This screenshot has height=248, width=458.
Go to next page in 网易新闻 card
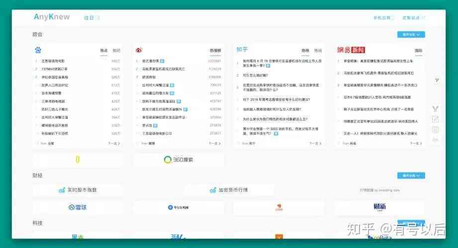tap(416, 143)
